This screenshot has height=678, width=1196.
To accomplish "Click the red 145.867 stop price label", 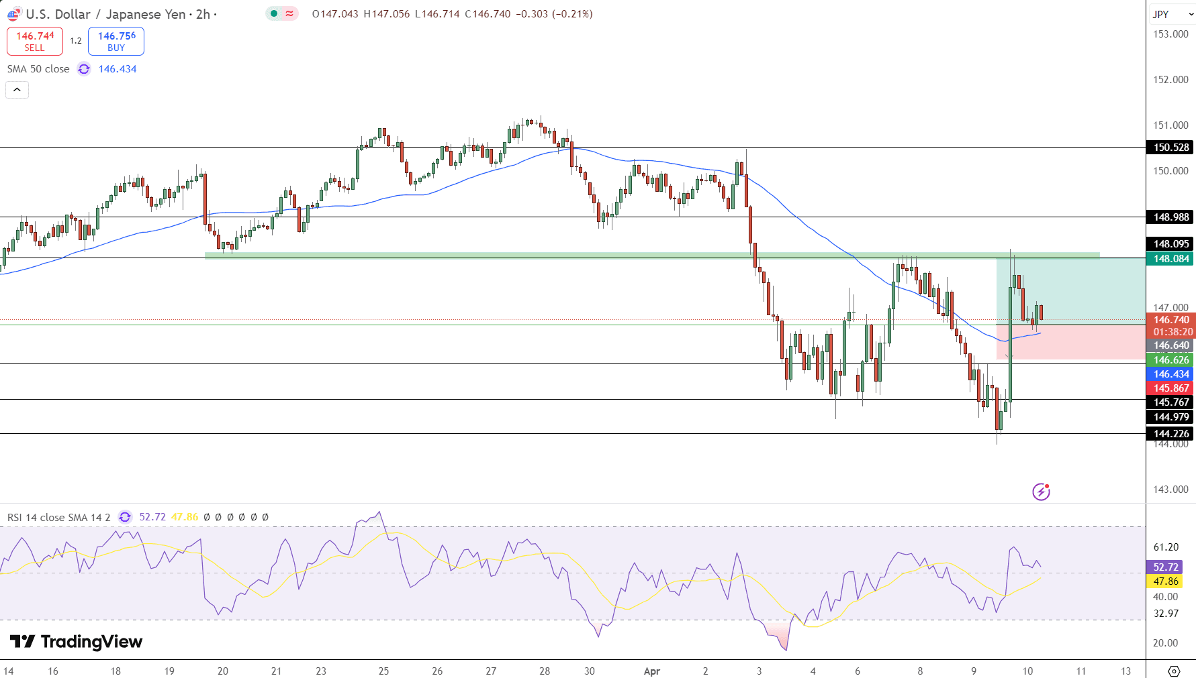I will click(x=1171, y=388).
